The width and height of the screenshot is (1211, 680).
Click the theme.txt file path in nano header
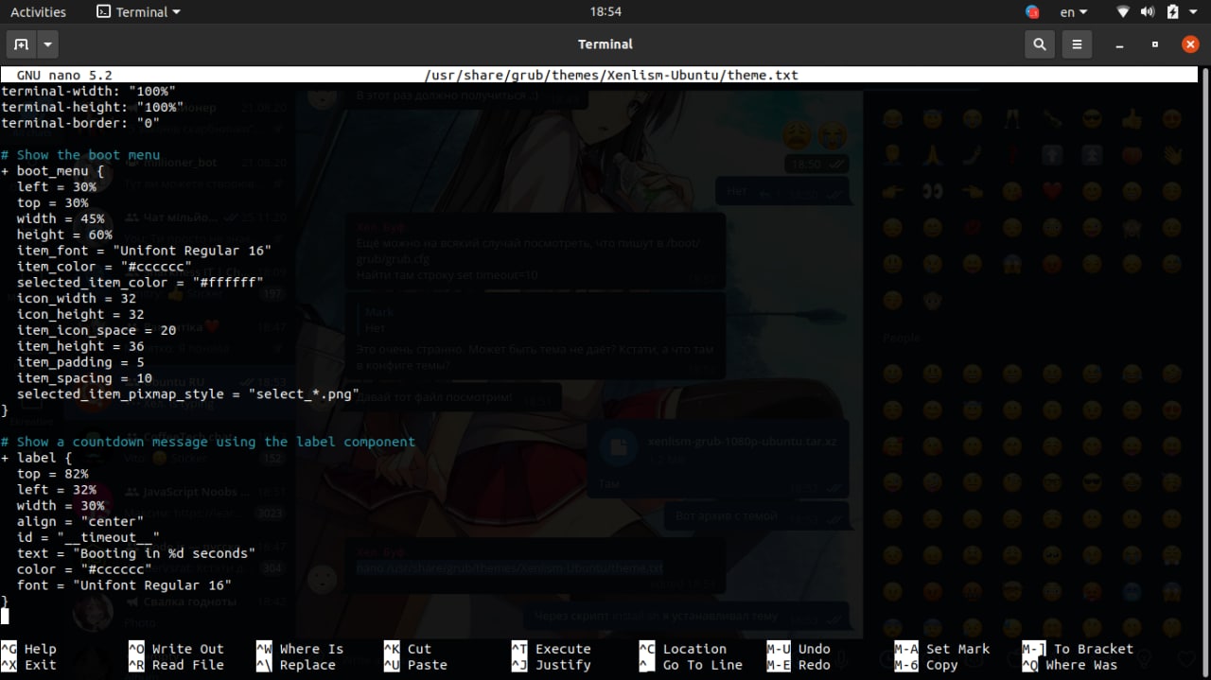click(x=612, y=75)
